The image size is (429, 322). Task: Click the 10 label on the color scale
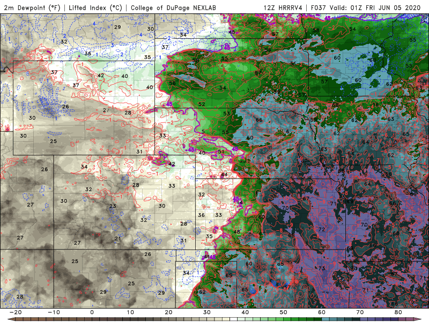pos(130,312)
